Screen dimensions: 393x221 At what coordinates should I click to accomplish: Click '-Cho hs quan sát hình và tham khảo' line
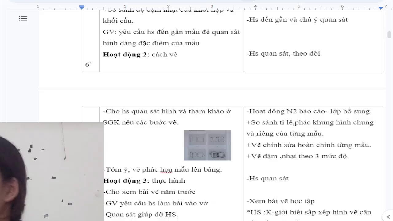(167, 111)
